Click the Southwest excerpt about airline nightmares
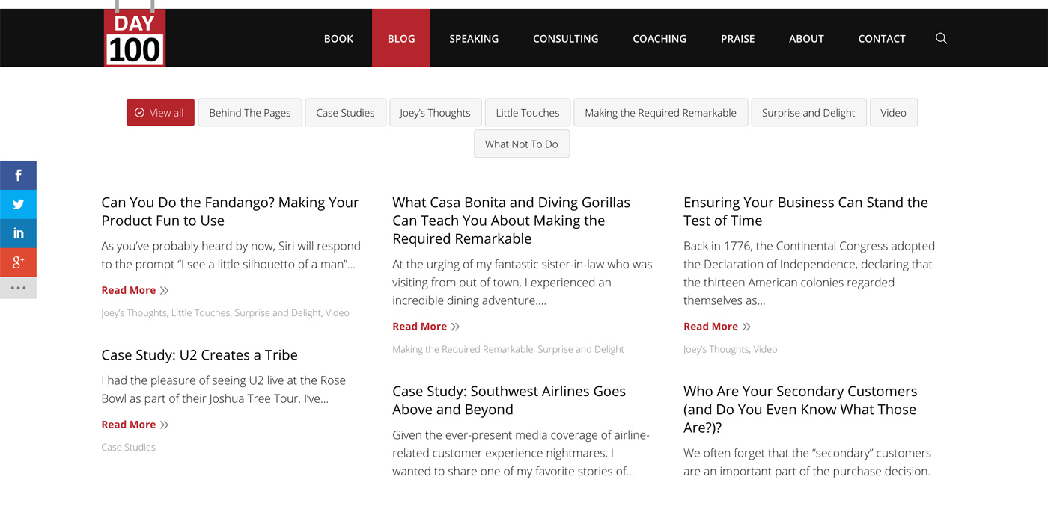 pyautogui.click(x=521, y=453)
